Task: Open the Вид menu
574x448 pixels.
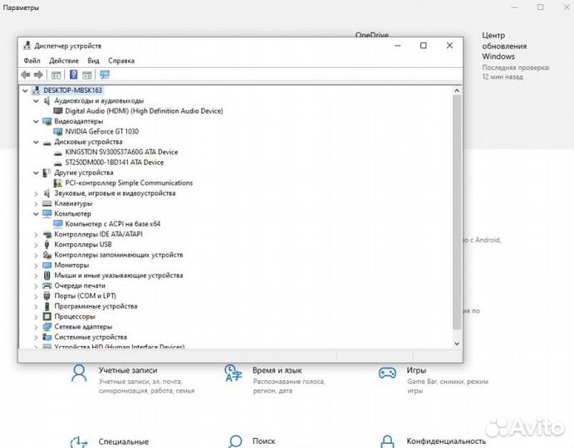Action: click(93, 61)
